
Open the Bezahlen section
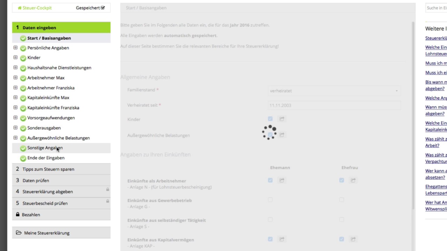pyautogui.click(x=61, y=215)
